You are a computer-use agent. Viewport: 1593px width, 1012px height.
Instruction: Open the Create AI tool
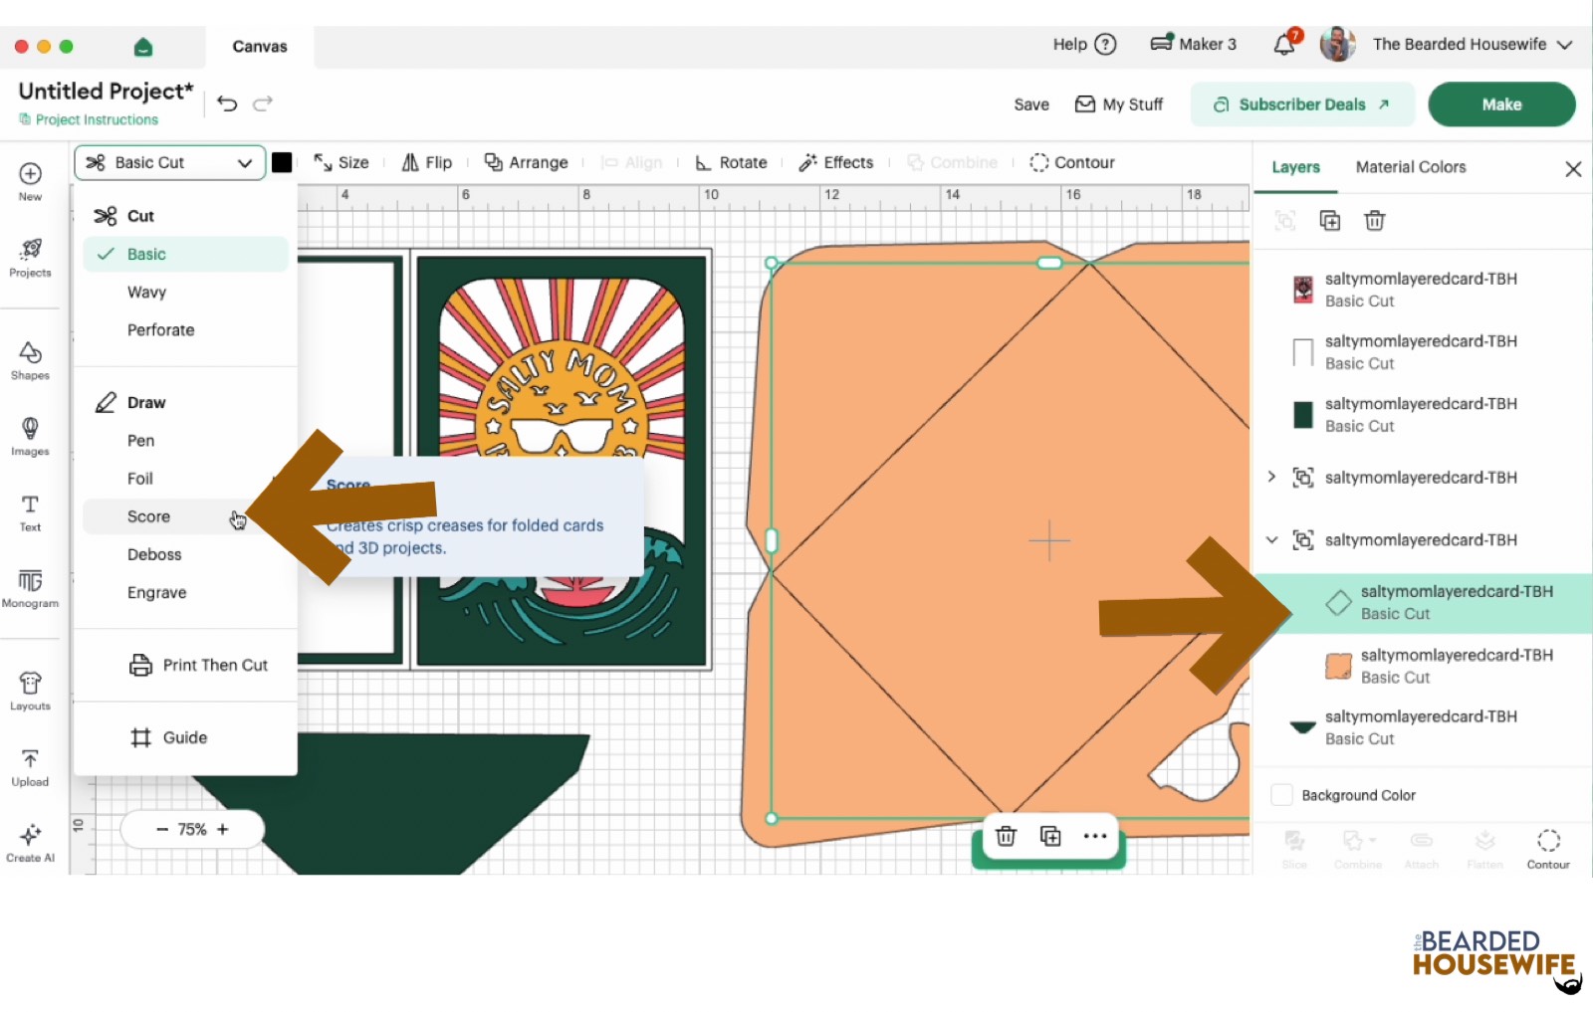coord(30,842)
